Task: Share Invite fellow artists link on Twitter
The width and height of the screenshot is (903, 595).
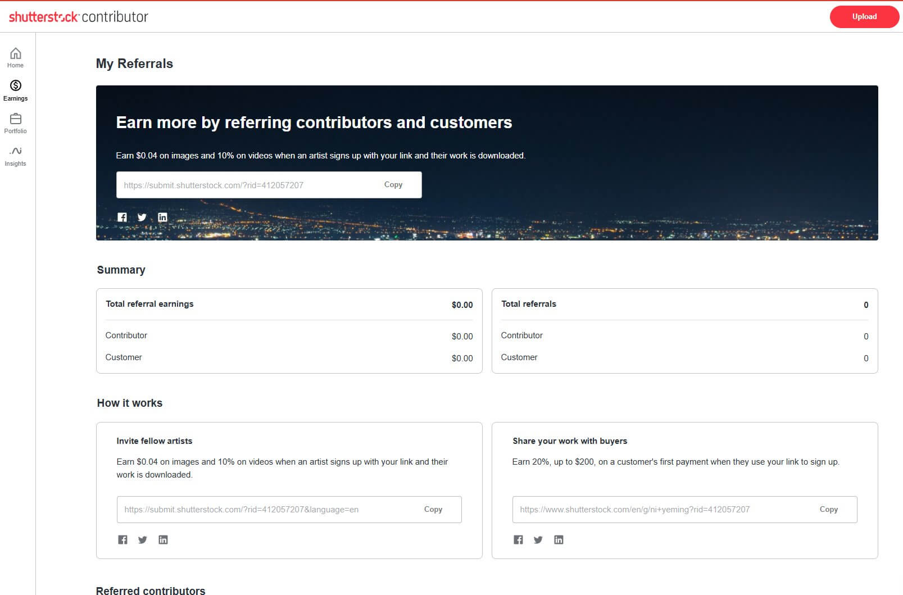Action: pos(143,540)
